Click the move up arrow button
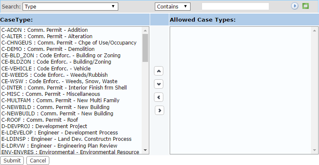 pyautogui.click(x=159, y=71)
